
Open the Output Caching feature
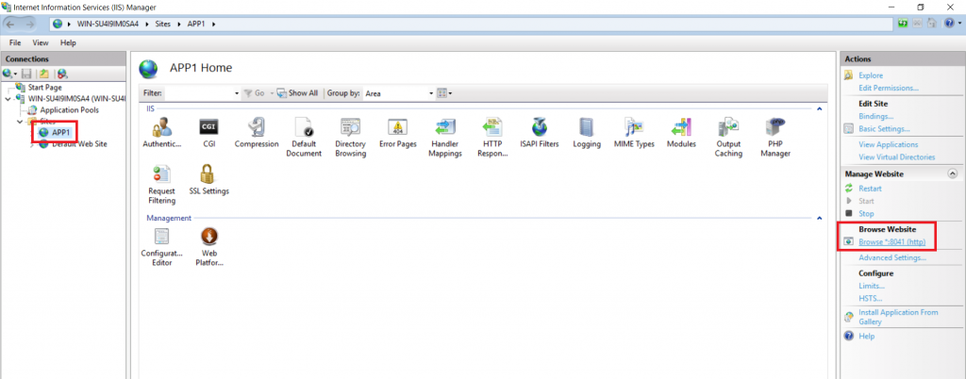pos(728,138)
